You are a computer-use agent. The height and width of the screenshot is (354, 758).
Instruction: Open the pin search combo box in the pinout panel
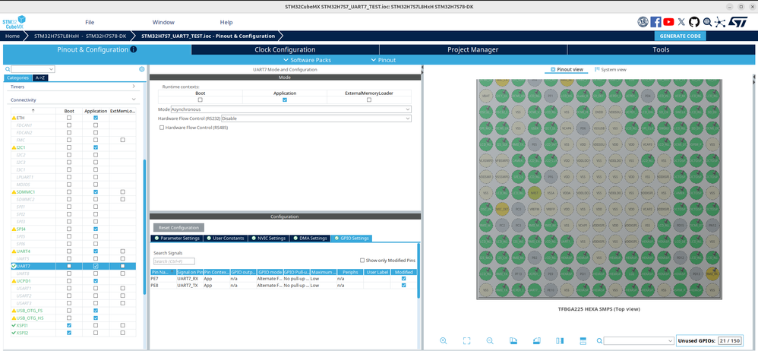[639, 341]
